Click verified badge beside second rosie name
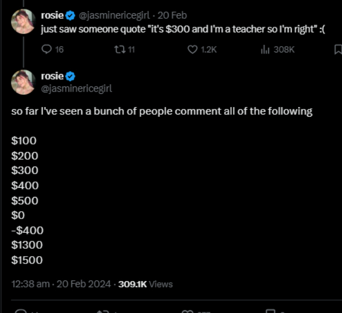Screen dimensions: 342x313 (x=71, y=76)
